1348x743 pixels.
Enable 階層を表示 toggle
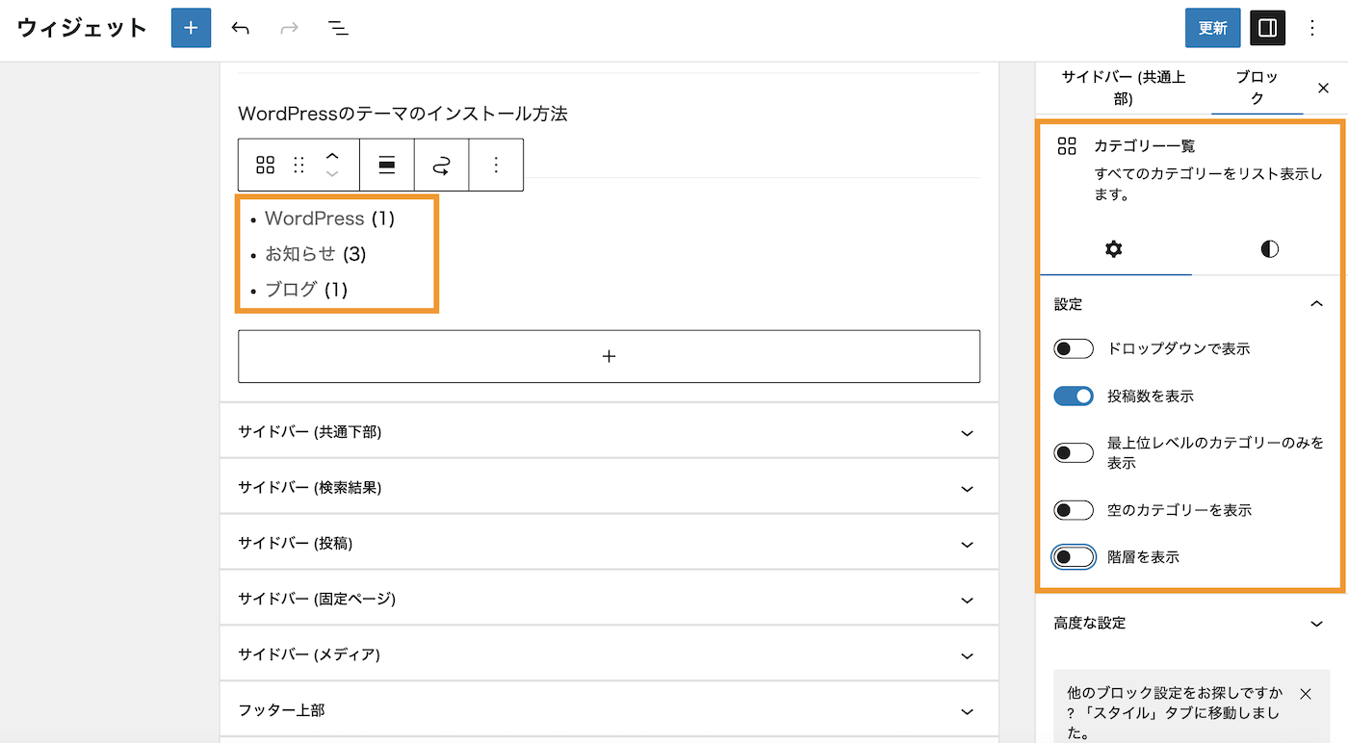[x=1074, y=557]
